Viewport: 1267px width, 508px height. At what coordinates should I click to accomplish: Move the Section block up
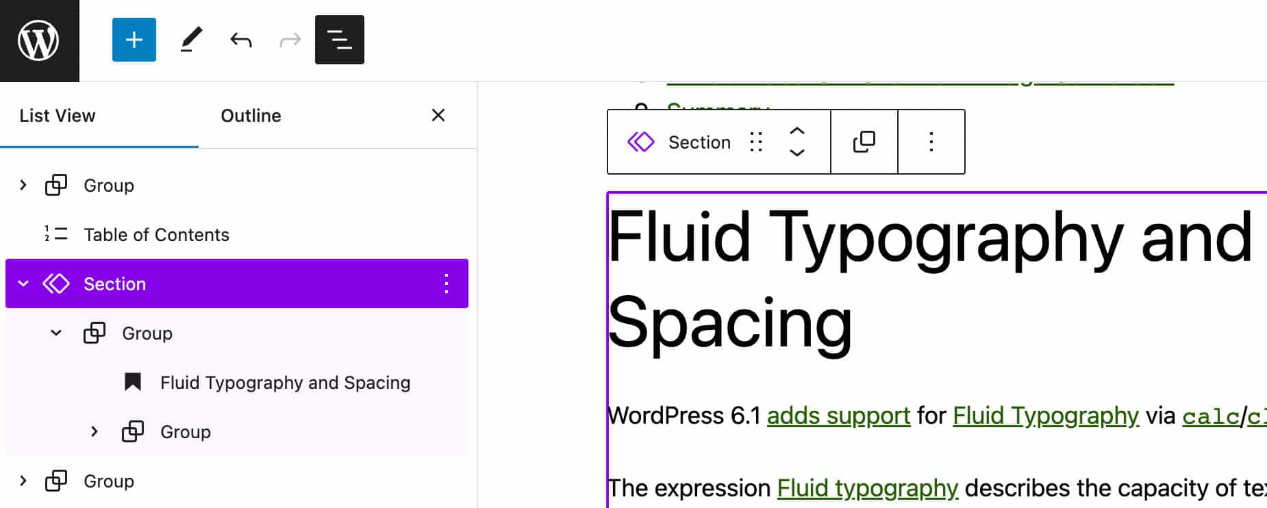(797, 131)
